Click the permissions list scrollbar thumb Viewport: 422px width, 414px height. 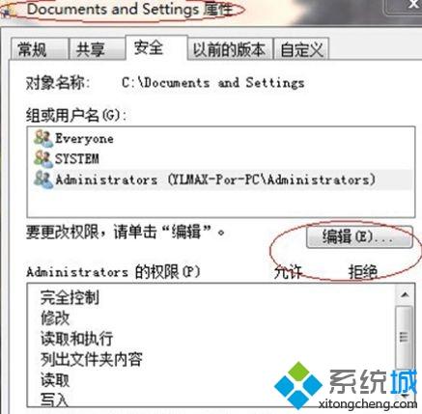[404, 337]
